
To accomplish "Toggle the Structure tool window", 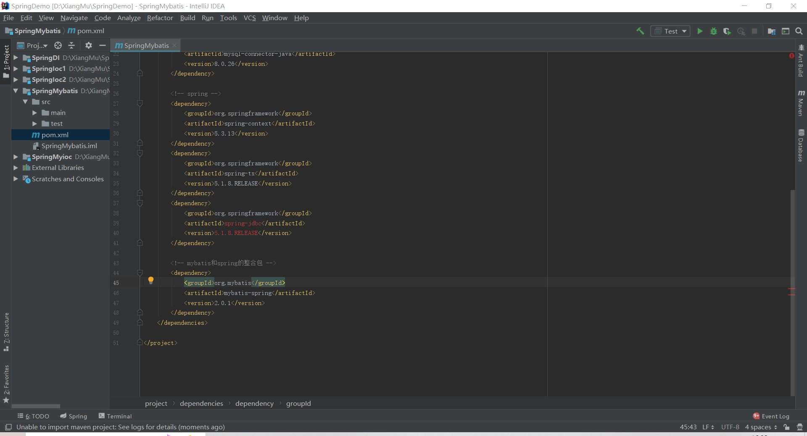I will [x=6, y=332].
